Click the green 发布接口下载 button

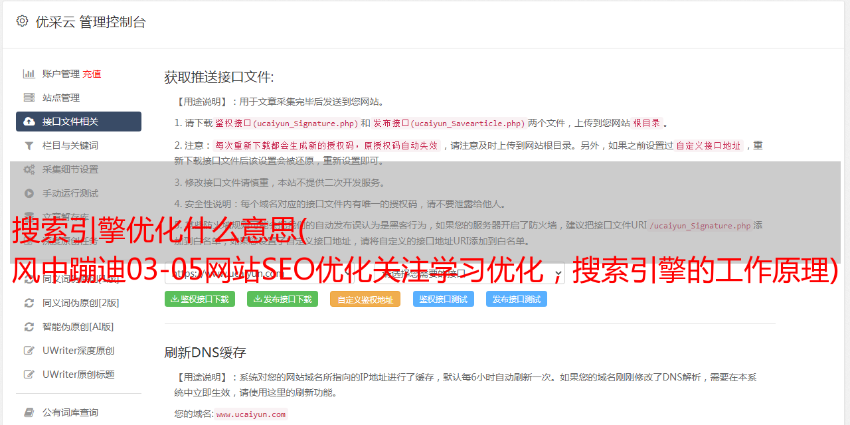click(282, 299)
